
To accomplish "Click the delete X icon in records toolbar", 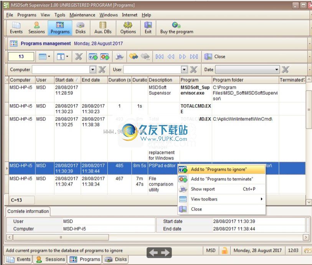I will pos(79,57).
